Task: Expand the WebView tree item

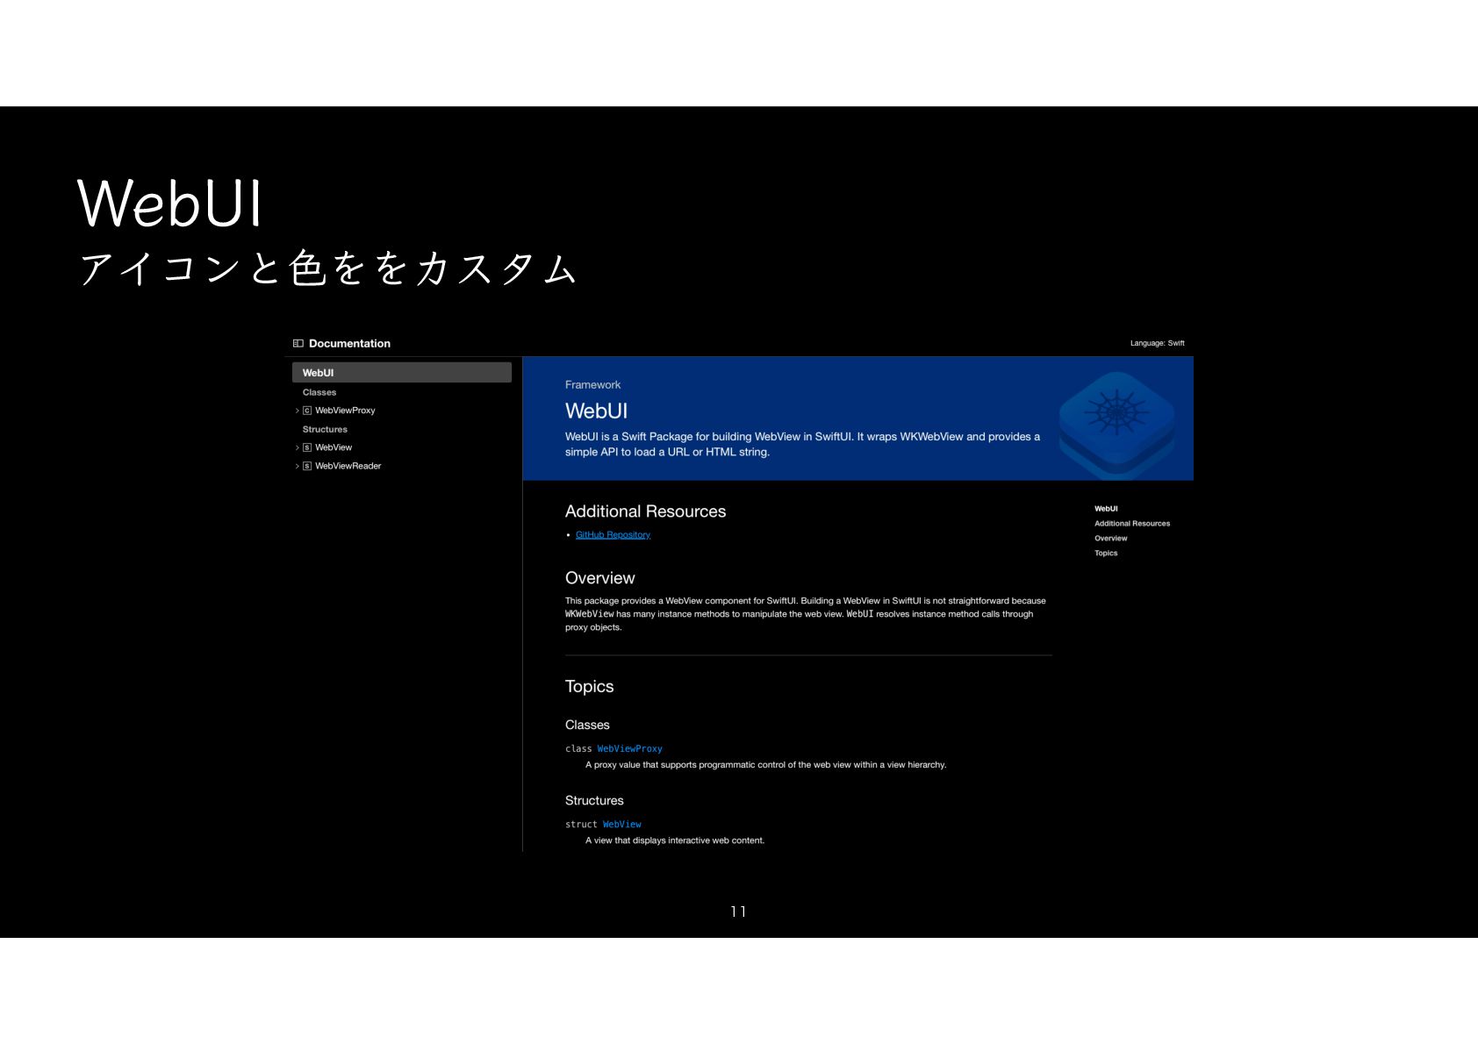Action: click(x=297, y=447)
